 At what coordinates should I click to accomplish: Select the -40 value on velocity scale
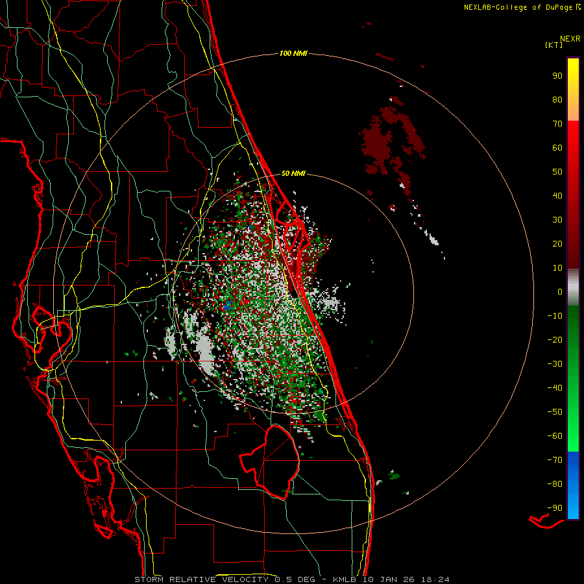point(555,388)
